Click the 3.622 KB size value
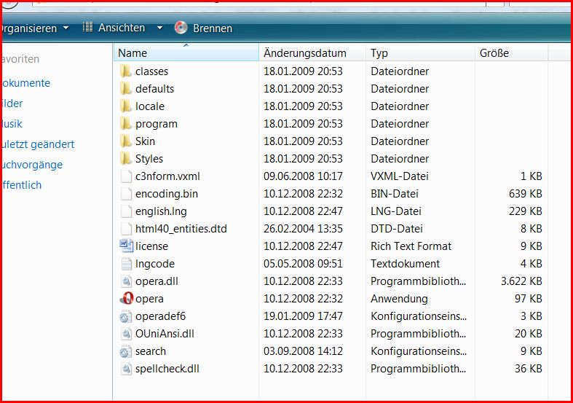Screen dimensions: 573x403 click(x=521, y=281)
